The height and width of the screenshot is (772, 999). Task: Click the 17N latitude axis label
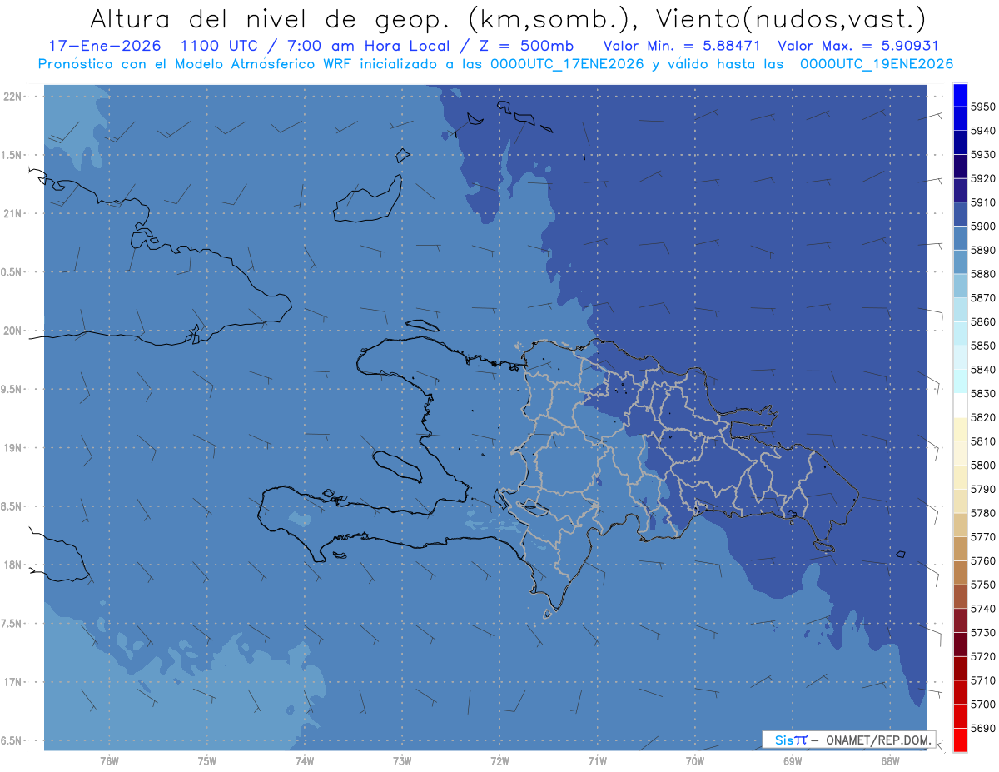point(12,682)
